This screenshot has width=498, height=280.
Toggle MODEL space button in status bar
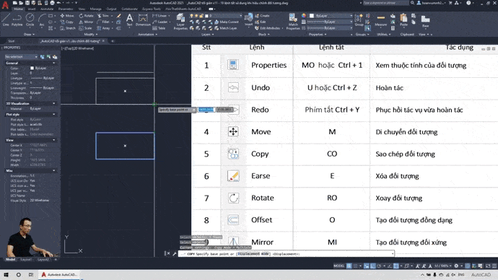[x=339, y=266]
